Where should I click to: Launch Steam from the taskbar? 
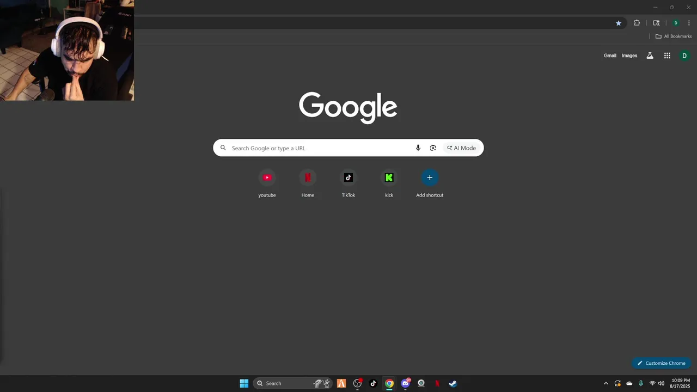point(453,383)
